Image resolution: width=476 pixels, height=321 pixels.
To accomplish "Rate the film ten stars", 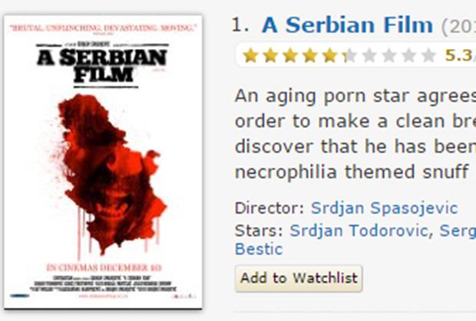I will coord(429,55).
